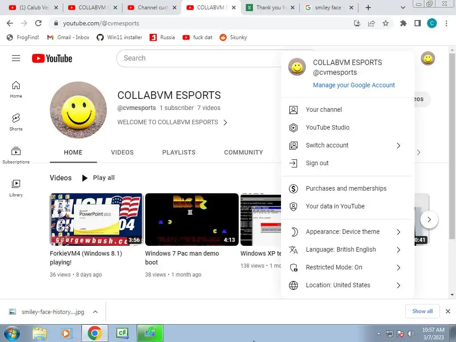
Task: Go to Home in the sidebar
Action: [16, 89]
